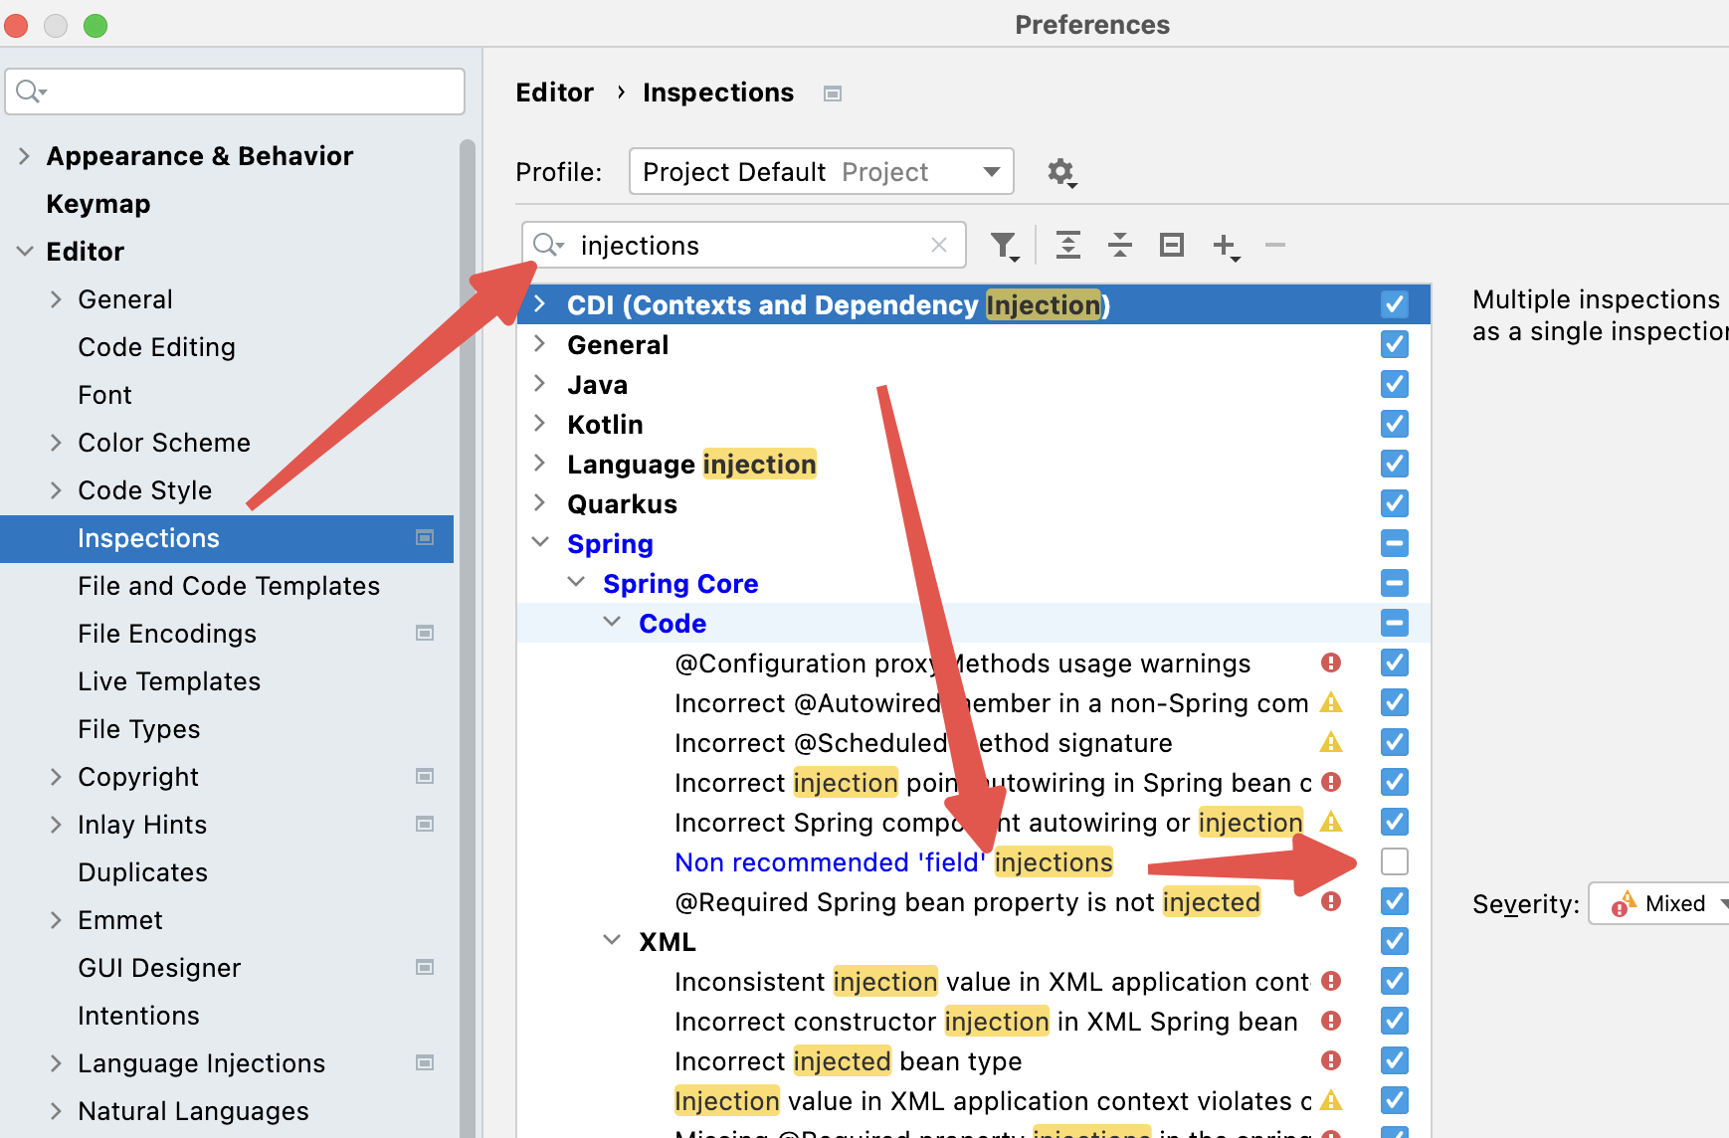Expand all inspection tree nodes
This screenshot has height=1138, width=1729.
1068,245
